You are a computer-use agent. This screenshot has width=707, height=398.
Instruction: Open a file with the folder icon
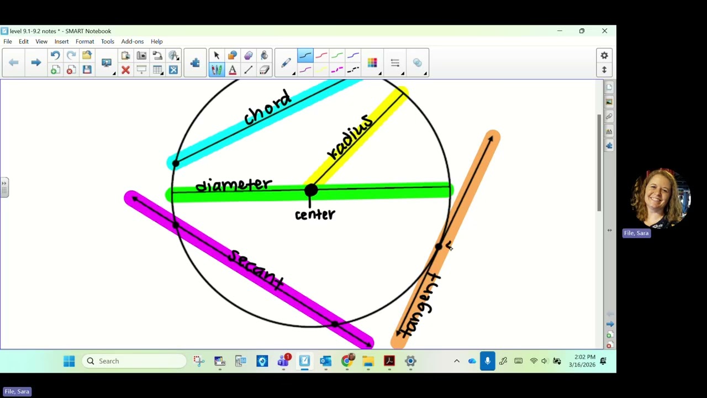tap(87, 55)
